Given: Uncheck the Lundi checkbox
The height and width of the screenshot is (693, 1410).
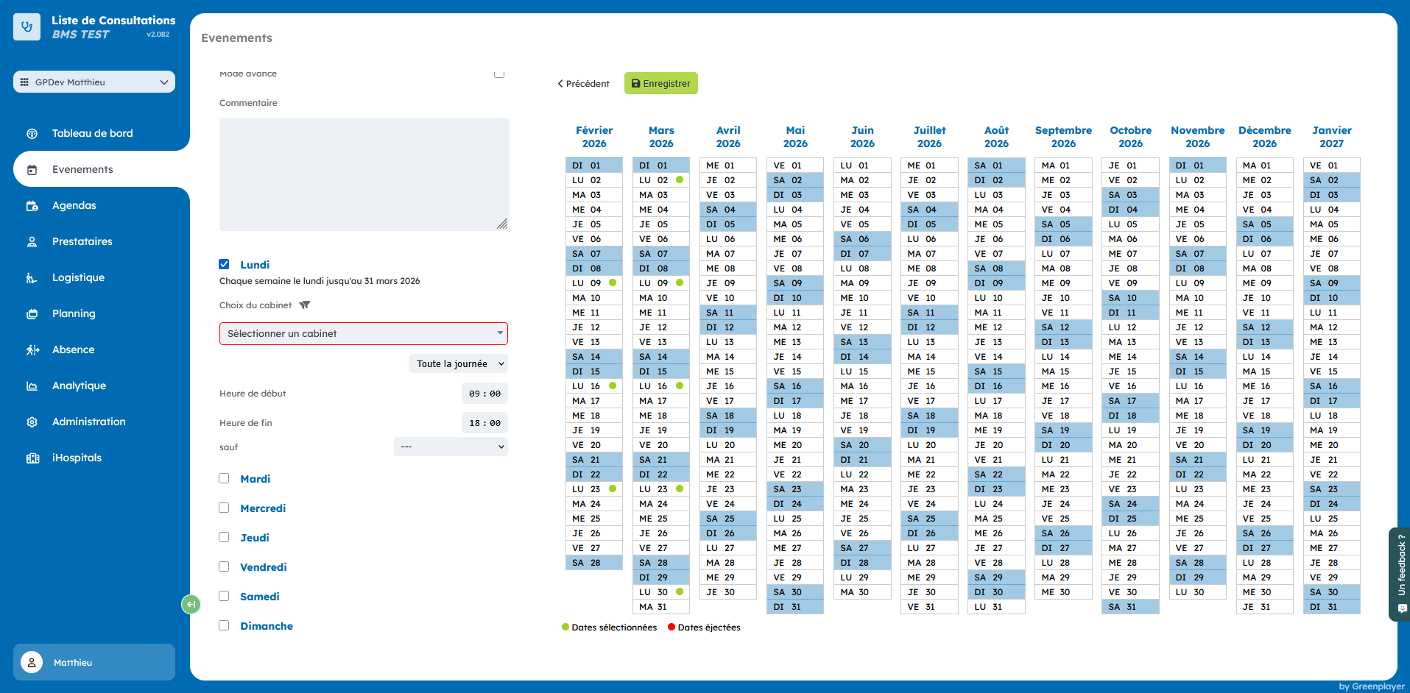Looking at the screenshot, I should pyautogui.click(x=224, y=264).
